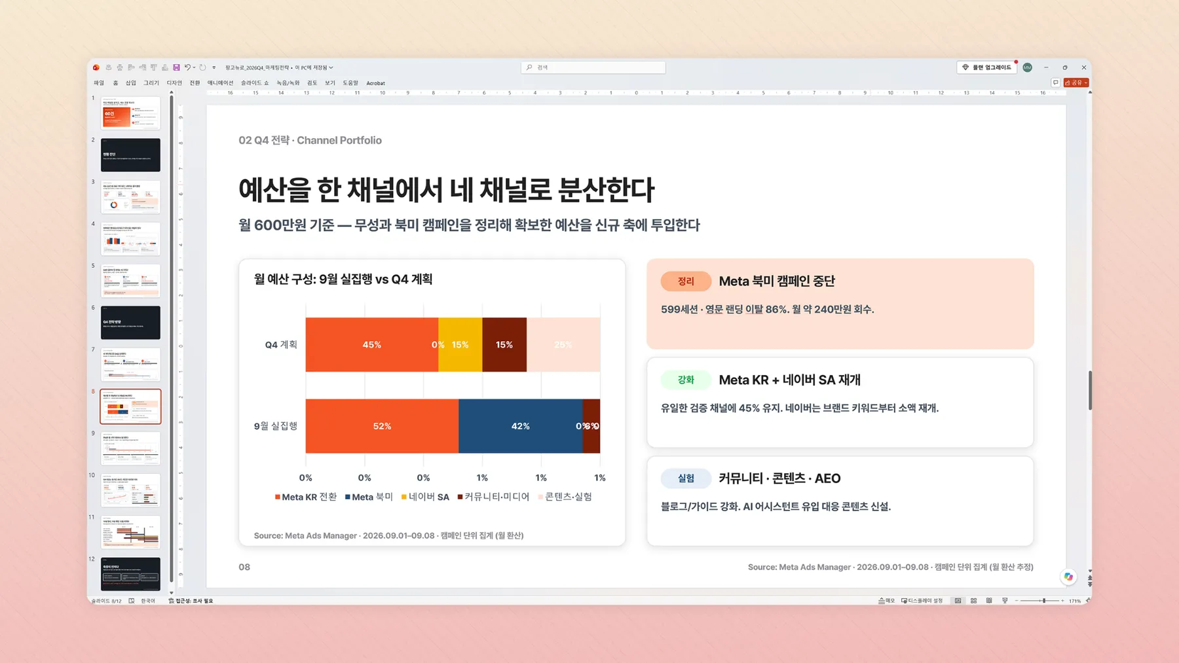Open the 삽입 ribbon tab
The image size is (1179, 663).
pos(131,83)
